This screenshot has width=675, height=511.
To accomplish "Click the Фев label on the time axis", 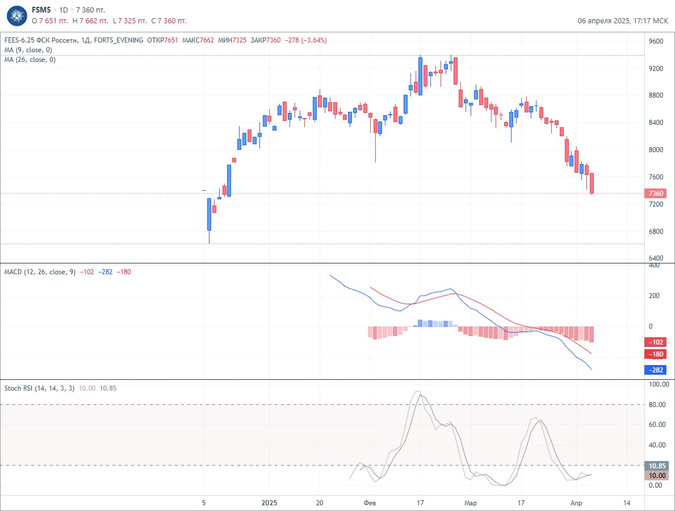I will click(x=370, y=503).
